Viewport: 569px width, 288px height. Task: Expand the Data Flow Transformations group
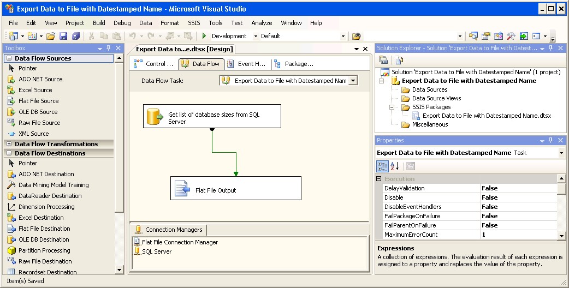(x=9, y=144)
